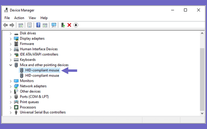Viewport: 207px width, 129px height.
Task: Click the Print queues printer icon
Action: [x=16, y=102]
